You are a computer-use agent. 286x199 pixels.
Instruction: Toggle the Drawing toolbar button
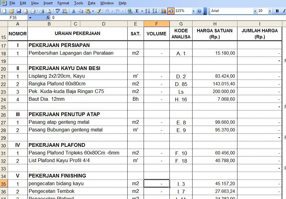(171, 11)
